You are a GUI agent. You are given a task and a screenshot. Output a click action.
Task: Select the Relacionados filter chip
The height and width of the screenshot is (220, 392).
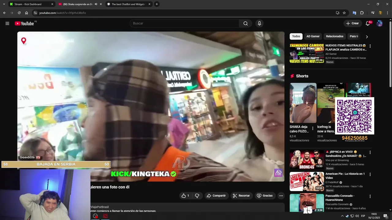(x=335, y=36)
